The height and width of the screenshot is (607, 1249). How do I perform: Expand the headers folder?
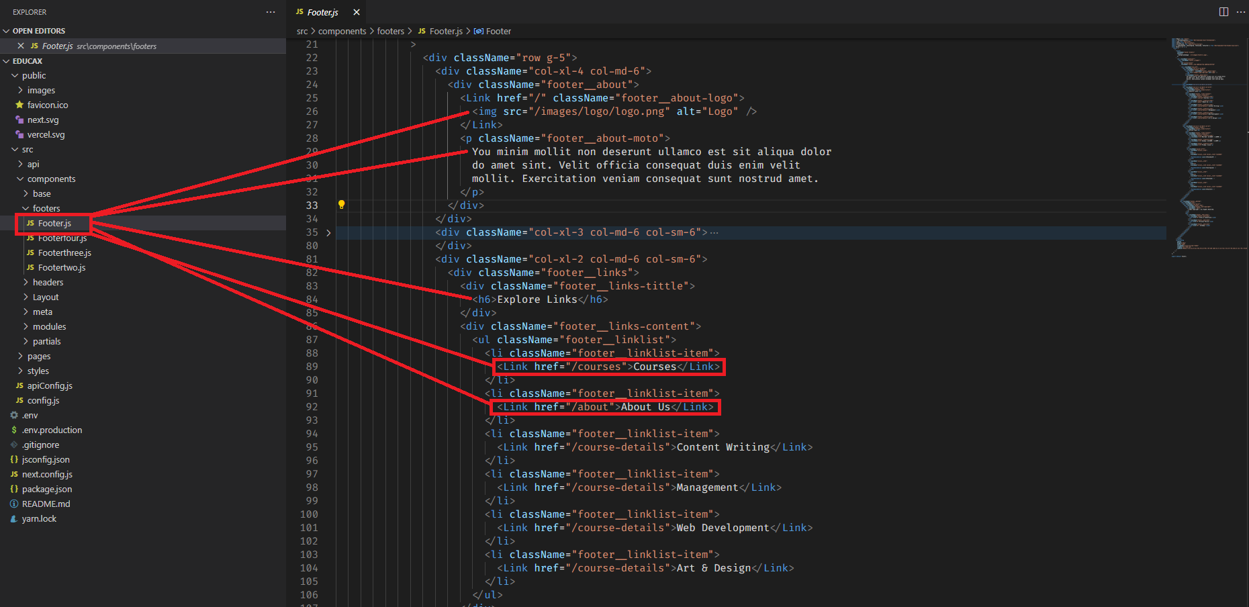click(48, 282)
